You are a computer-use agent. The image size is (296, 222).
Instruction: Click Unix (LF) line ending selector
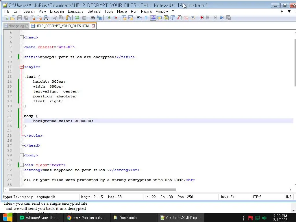click(x=227, y=197)
